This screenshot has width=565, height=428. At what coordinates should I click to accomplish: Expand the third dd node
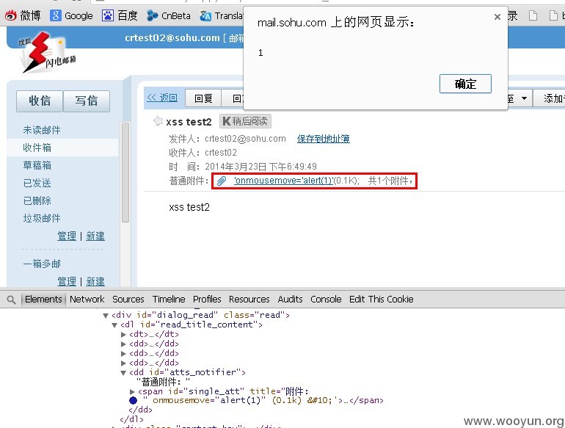coord(123,363)
